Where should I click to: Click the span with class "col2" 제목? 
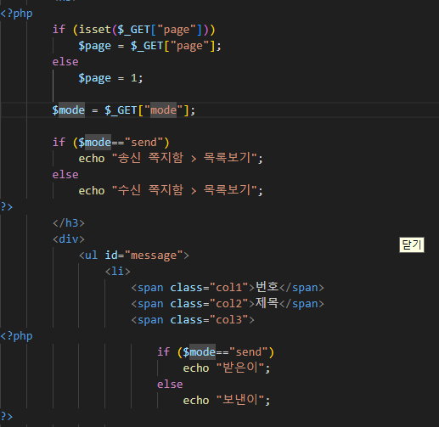point(228,303)
